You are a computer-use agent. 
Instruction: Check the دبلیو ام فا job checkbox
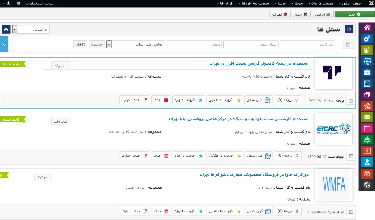pos(351,212)
